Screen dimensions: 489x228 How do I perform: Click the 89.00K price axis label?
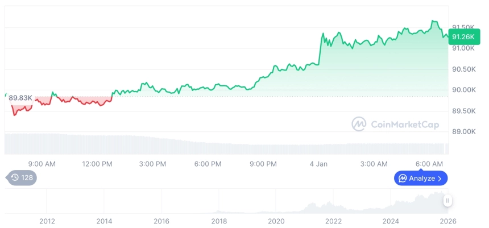pyautogui.click(x=463, y=131)
